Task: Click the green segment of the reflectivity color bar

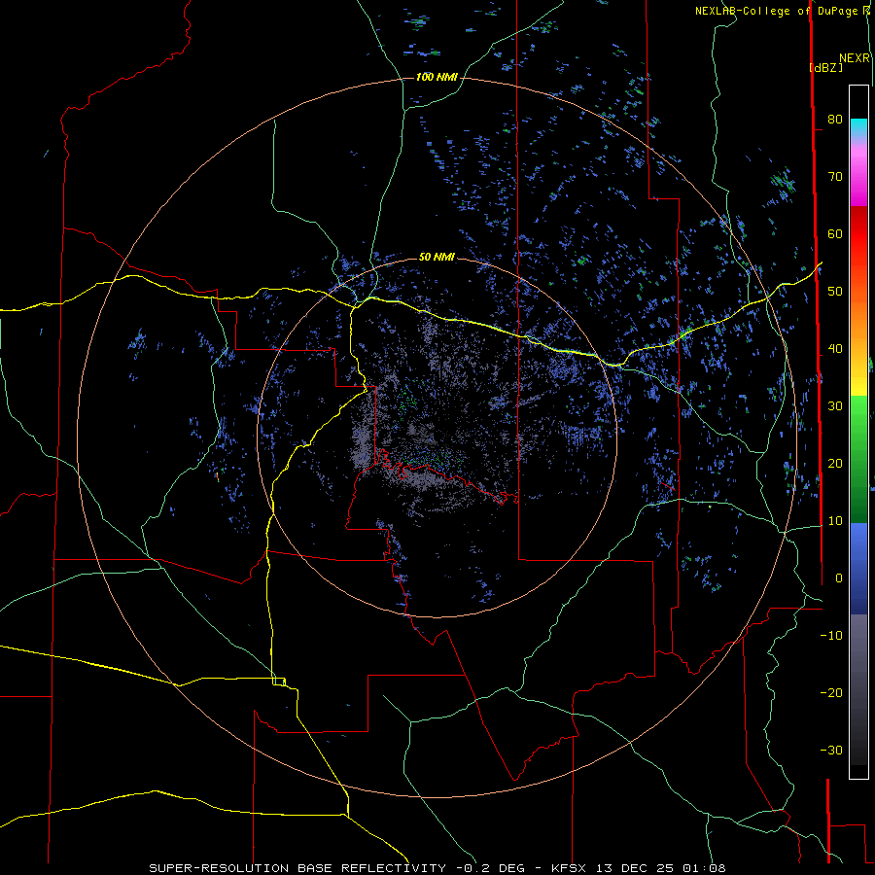Action: point(858,459)
